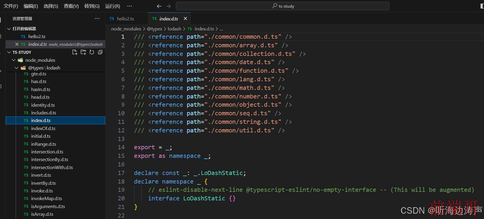Click 'export as namespace' code line
The image size is (484, 219).
tap(172, 156)
